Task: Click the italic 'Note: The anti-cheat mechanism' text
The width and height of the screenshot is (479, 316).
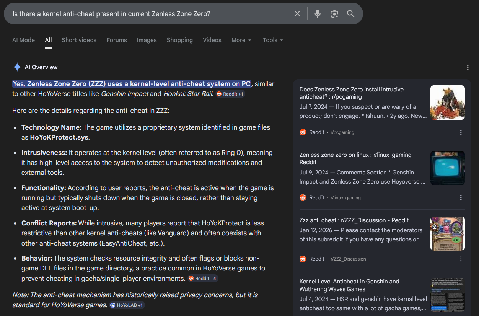Action: click(x=135, y=300)
